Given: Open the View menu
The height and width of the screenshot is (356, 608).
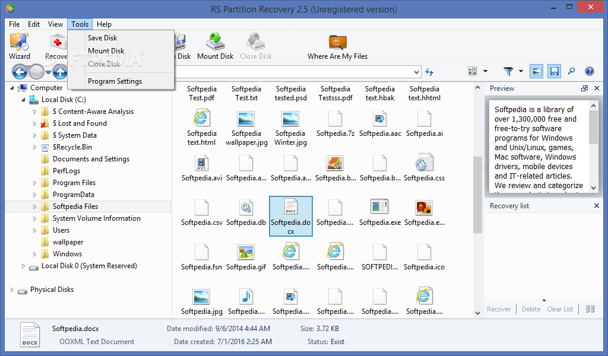Looking at the screenshot, I should point(55,24).
